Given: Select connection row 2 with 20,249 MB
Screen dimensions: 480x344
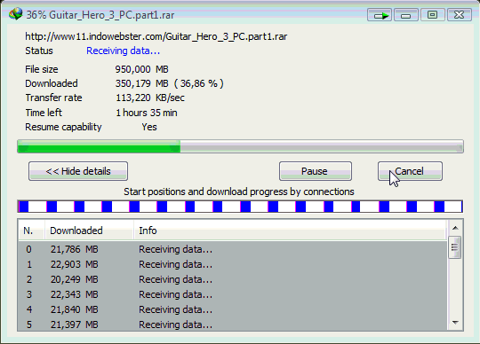Looking at the screenshot, I should 233,279.
